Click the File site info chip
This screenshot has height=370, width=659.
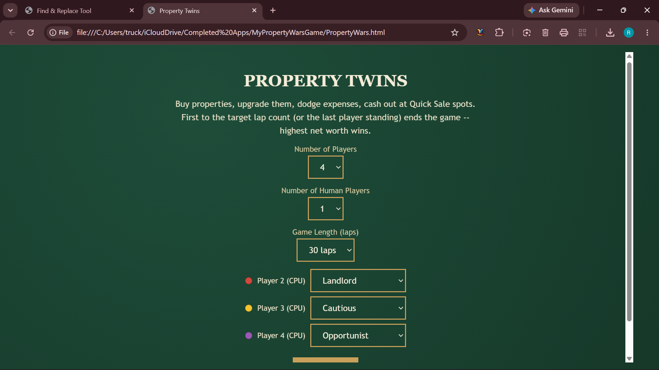[59, 33]
